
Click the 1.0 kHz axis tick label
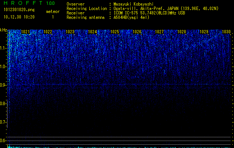pos(3,67)
